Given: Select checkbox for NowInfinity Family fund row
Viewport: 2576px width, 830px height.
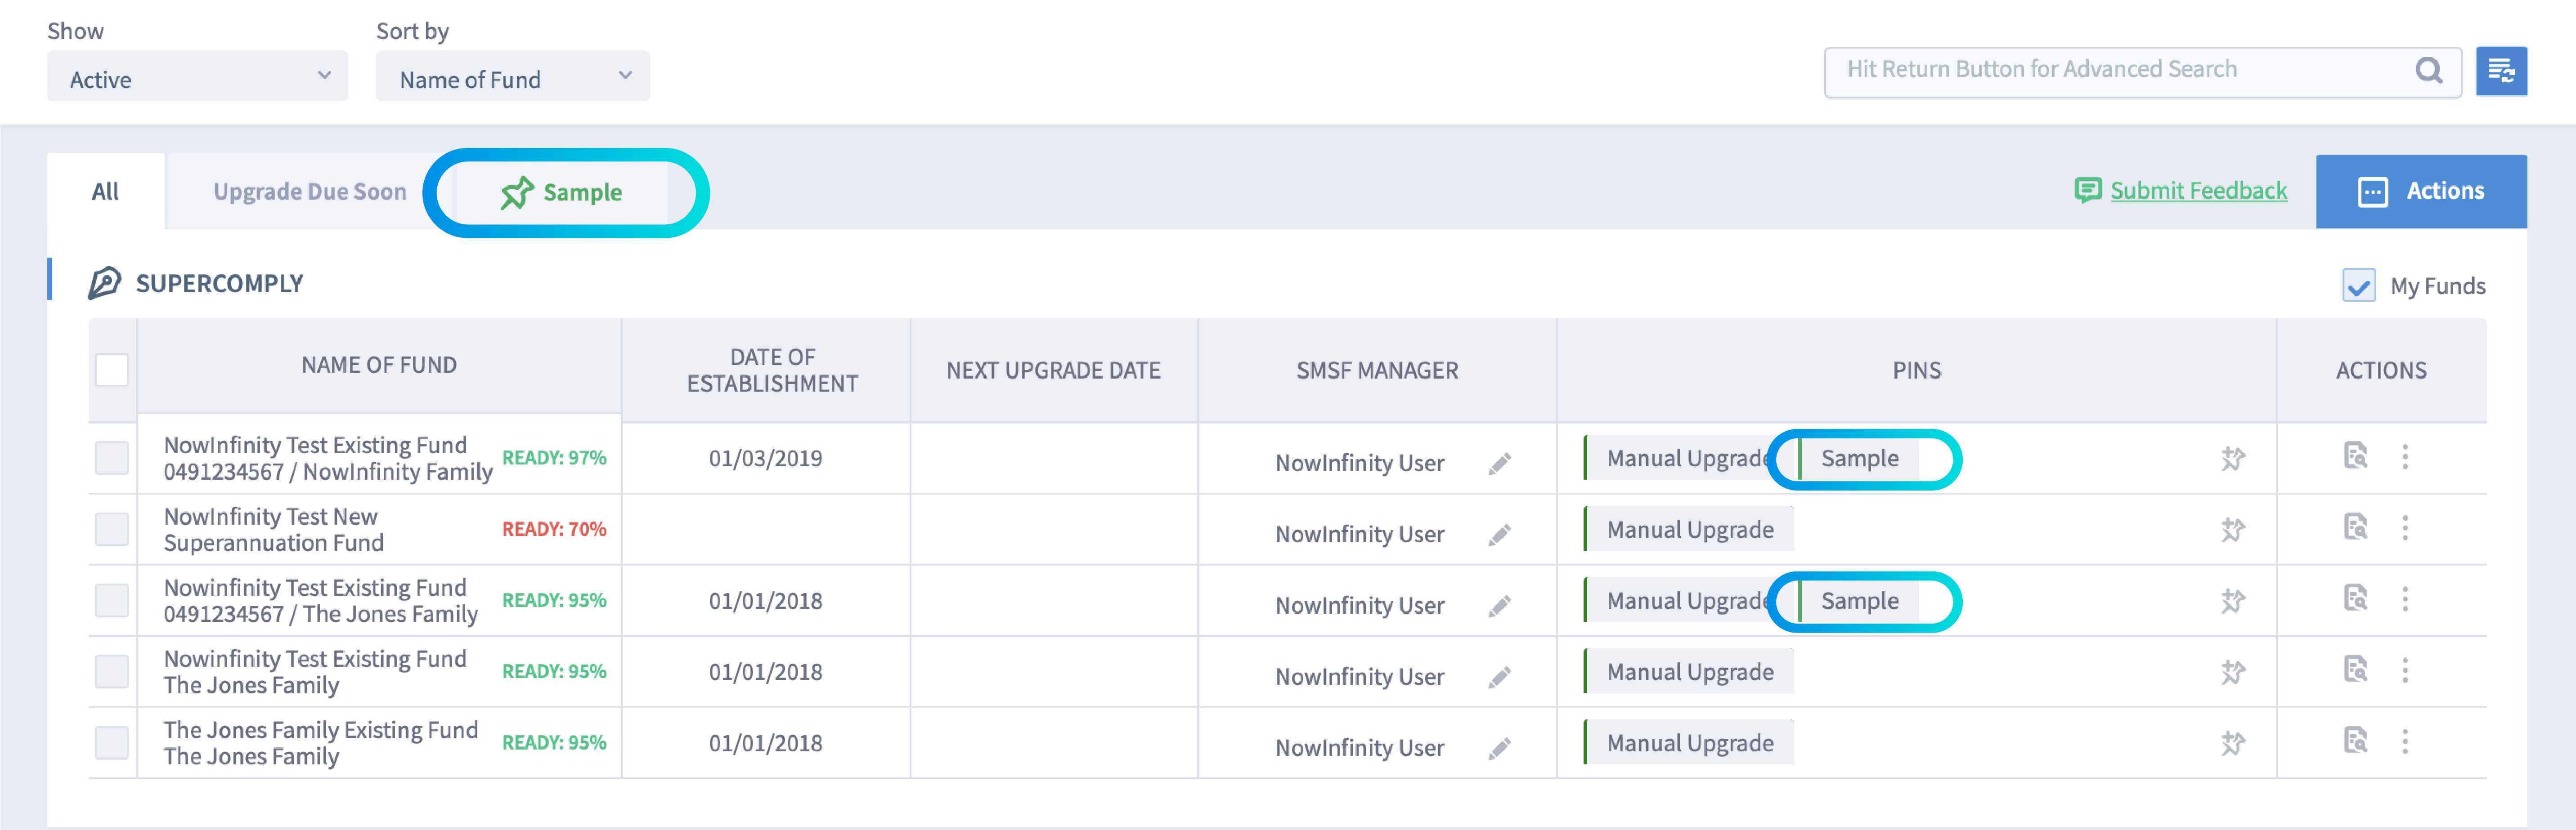Looking at the screenshot, I should 112,458.
